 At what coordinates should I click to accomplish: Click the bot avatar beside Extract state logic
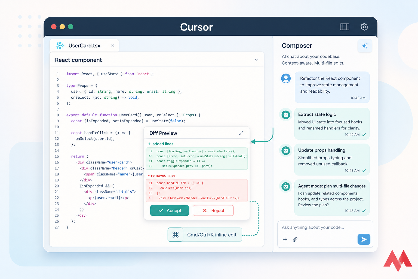[286, 115]
